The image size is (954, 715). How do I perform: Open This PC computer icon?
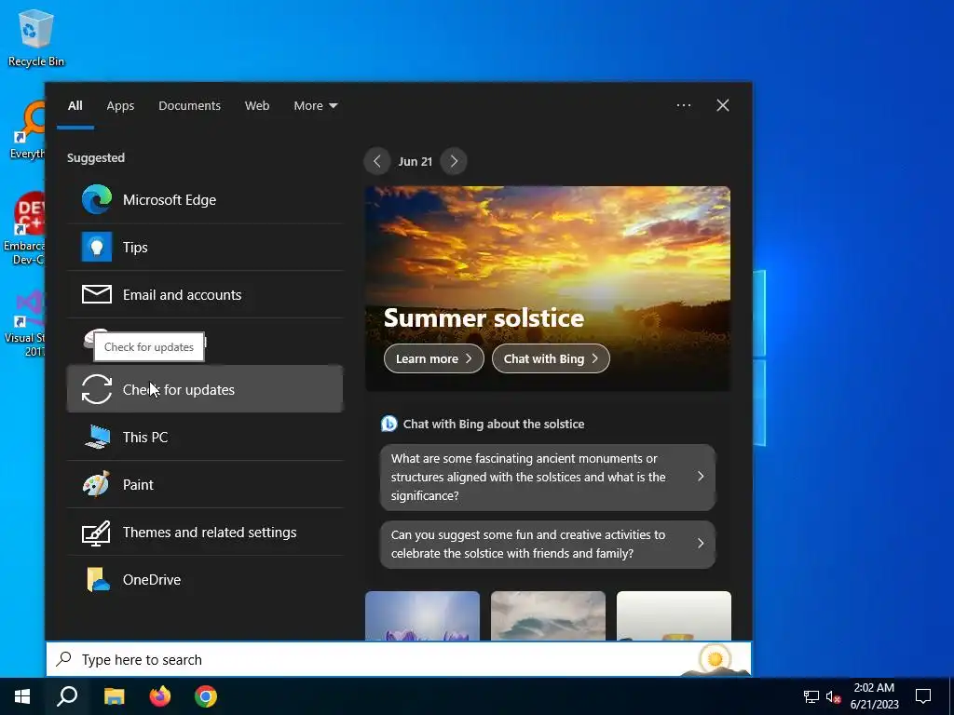(97, 437)
